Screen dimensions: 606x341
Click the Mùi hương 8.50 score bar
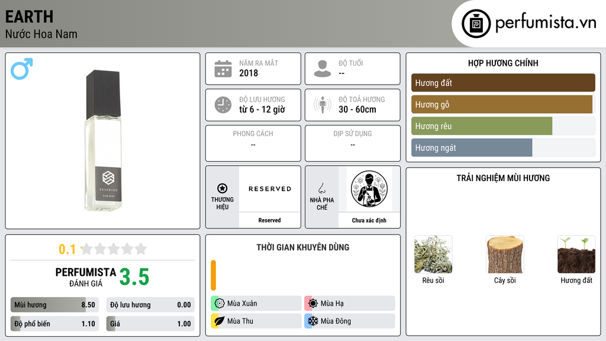point(55,305)
